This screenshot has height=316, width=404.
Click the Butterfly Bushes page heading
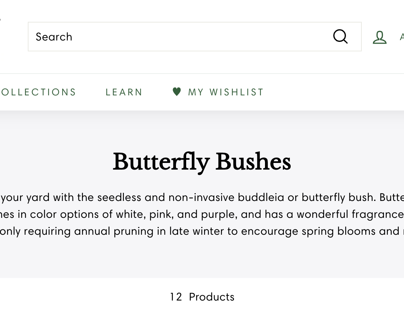[202, 162]
